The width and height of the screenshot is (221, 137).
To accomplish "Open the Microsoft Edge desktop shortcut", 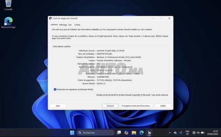I will (8, 22).
